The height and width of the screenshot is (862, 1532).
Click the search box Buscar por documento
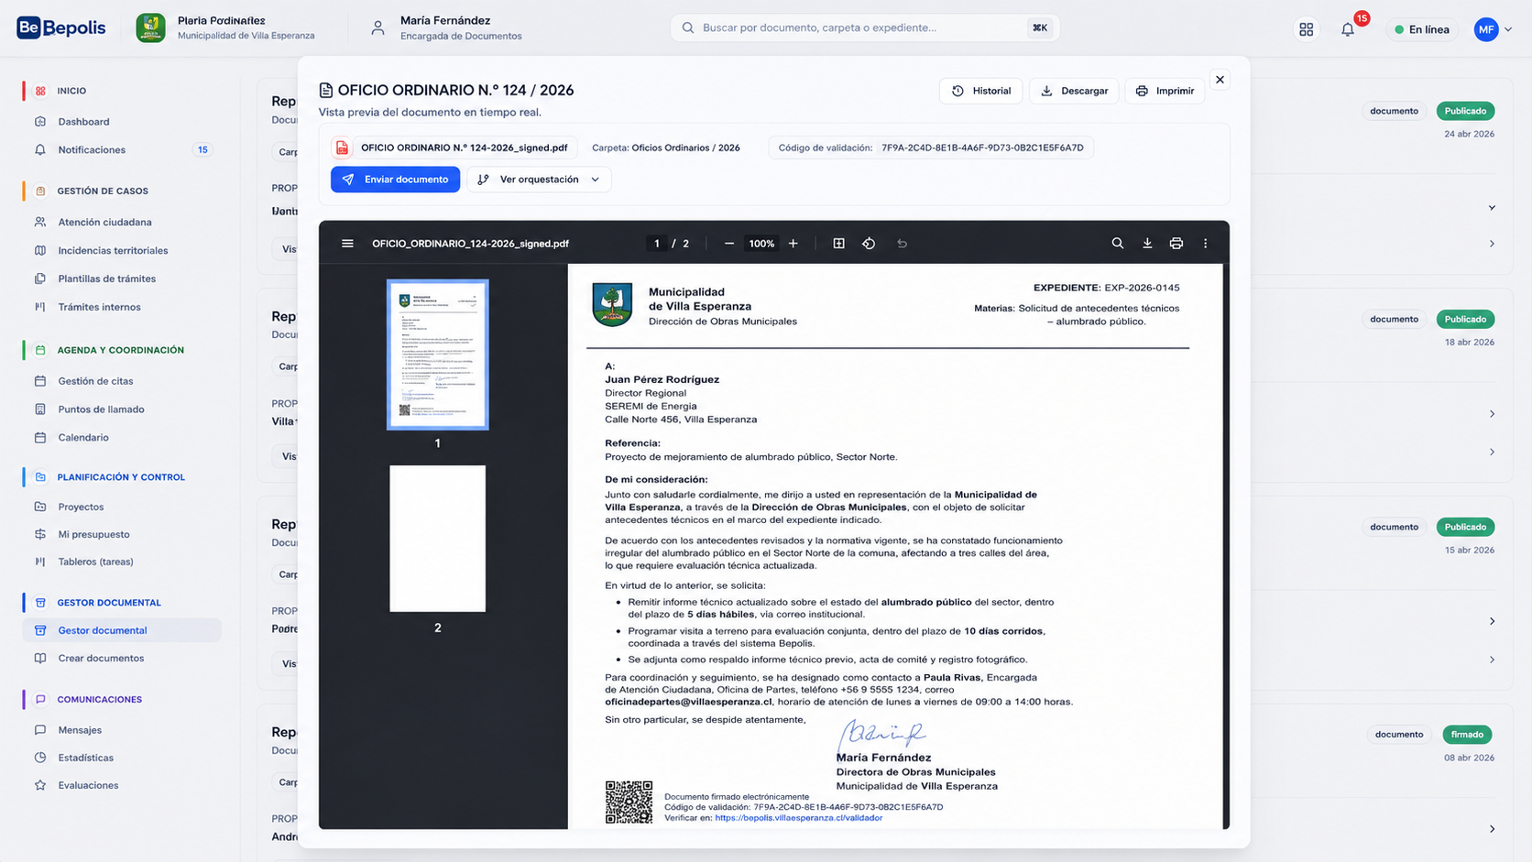tap(865, 27)
